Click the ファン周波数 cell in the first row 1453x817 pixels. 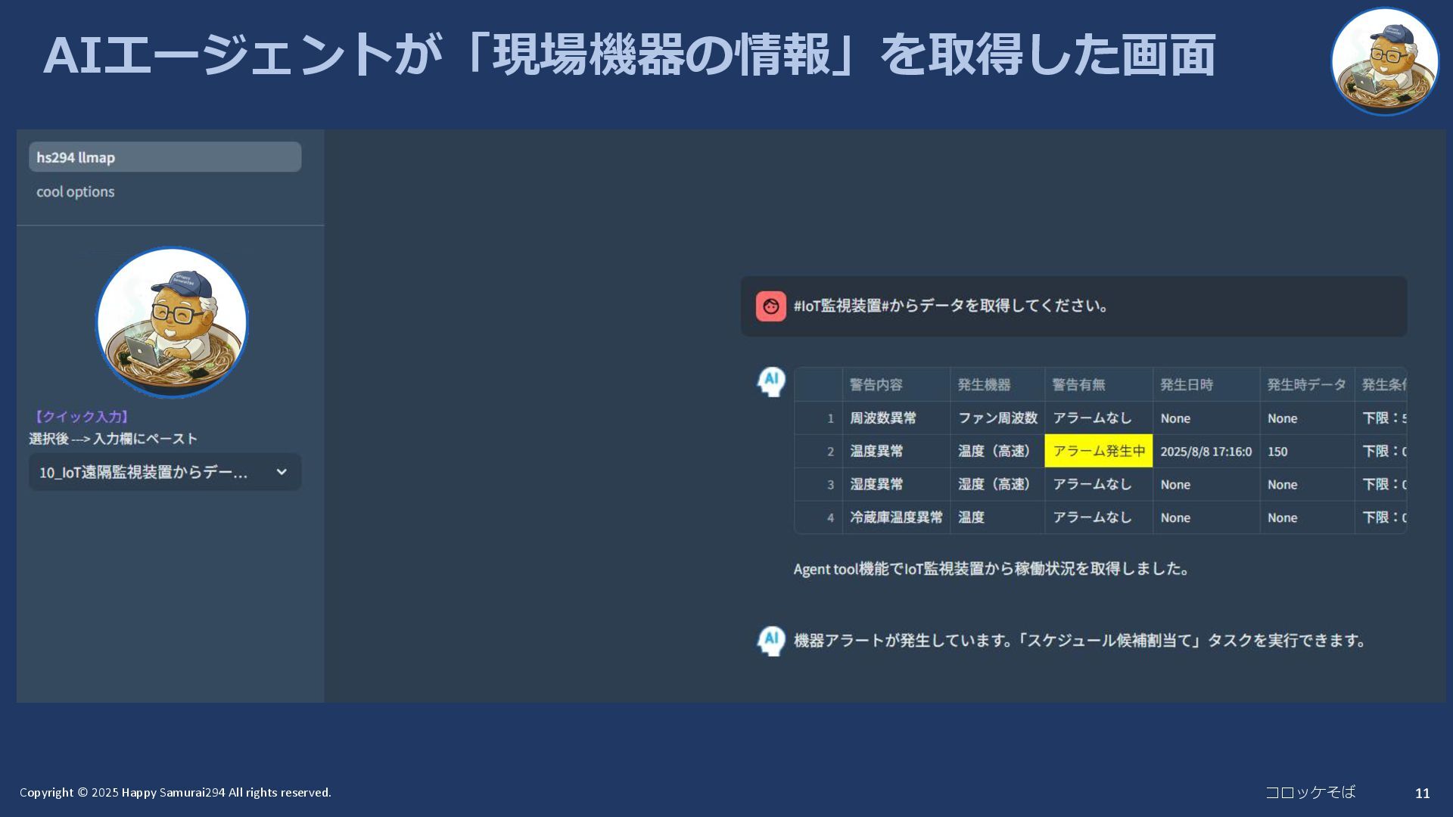point(997,418)
